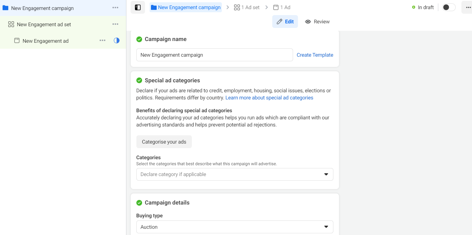Toggle the campaign on/off switch
Viewport: 472px width, 235px height.
pos(449,7)
